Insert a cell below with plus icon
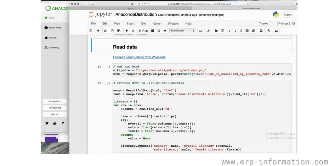Image resolution: width=332 pixels, height=166 pixels. click(98, 31)
